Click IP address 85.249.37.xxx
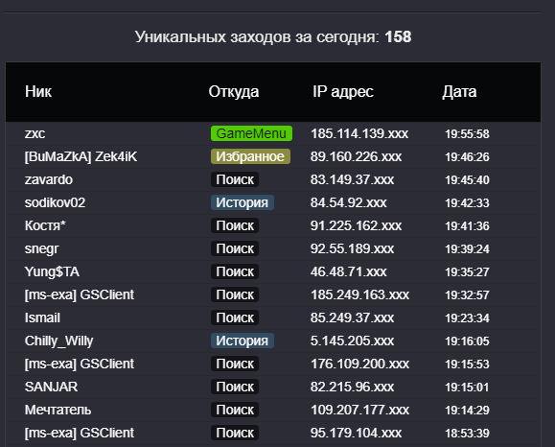Viewport: 555px width, 447px height. click(x=352, y=318)
